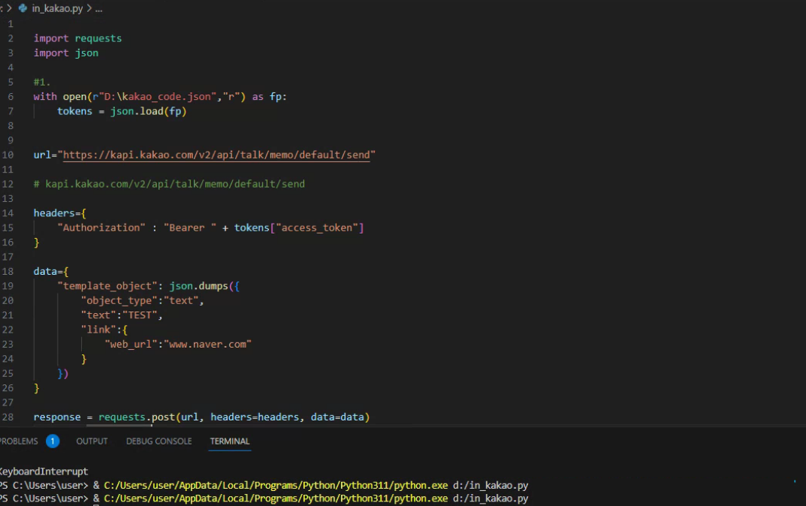Click the "TEST" value on line 21
The image size is (806, 506).
click(140, 315)
